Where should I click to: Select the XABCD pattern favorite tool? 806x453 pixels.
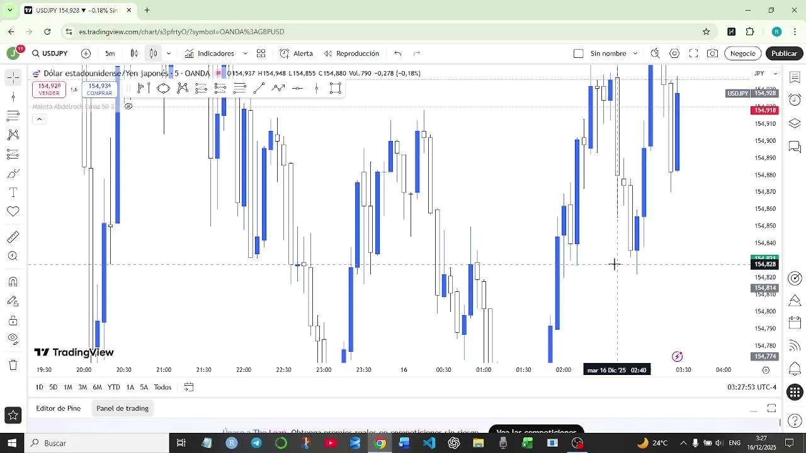[x=183, y=88]
